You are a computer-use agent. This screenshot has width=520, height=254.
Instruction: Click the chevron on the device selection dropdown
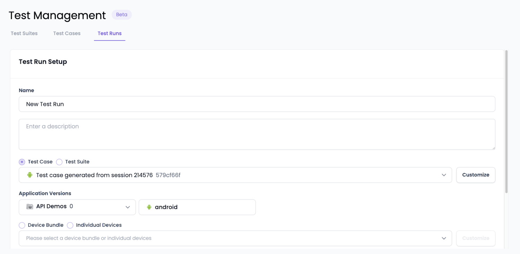point(444,238)
